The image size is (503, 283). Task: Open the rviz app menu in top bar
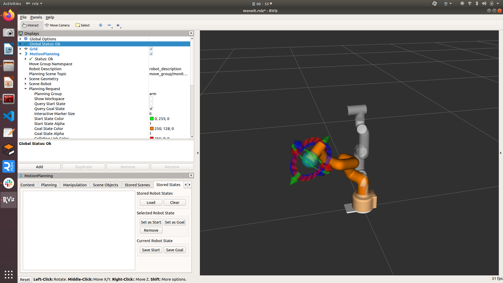tap(34, 3)
